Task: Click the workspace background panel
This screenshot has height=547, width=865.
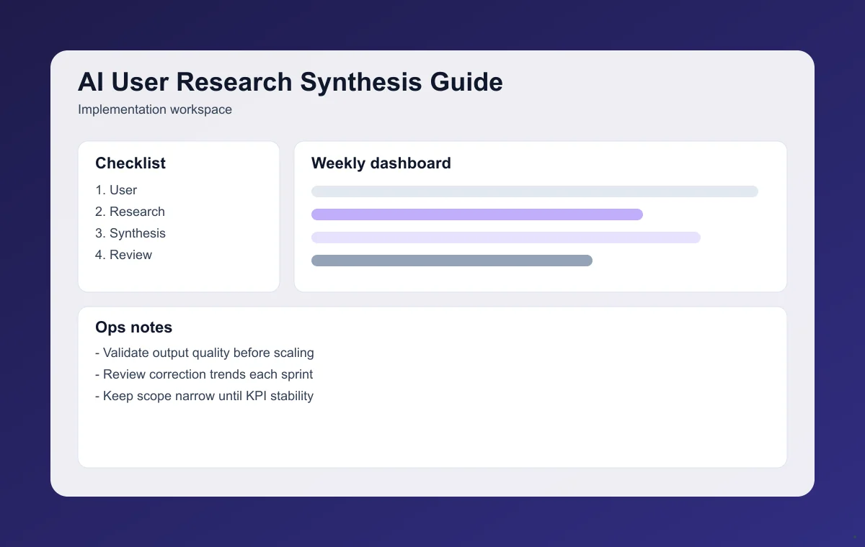Action: coord(432,482)
